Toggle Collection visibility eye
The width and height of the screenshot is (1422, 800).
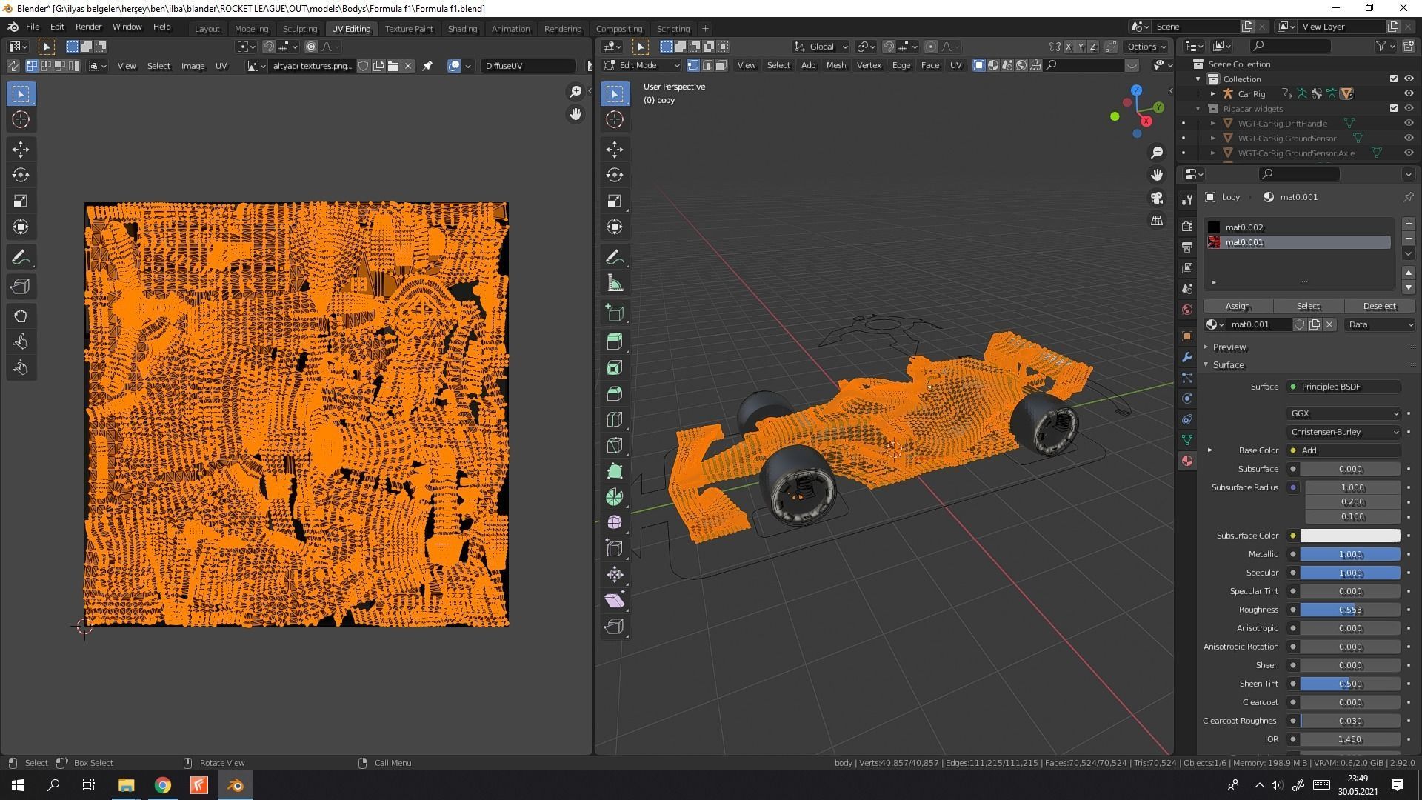click(1409, 79)
